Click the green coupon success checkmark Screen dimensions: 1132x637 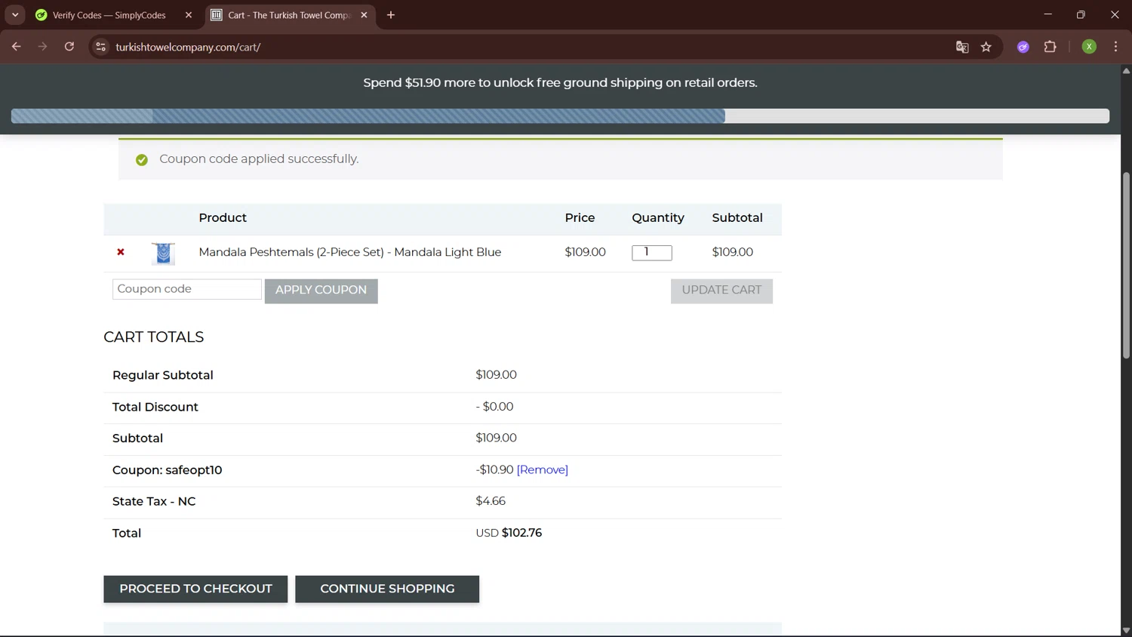[x=141, y=159]
